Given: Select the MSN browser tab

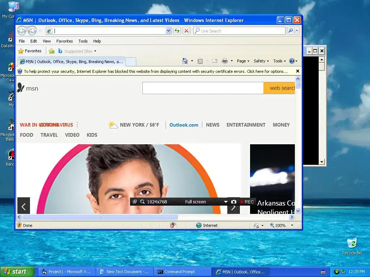Looking at the screenshot, I should point(72,62).
